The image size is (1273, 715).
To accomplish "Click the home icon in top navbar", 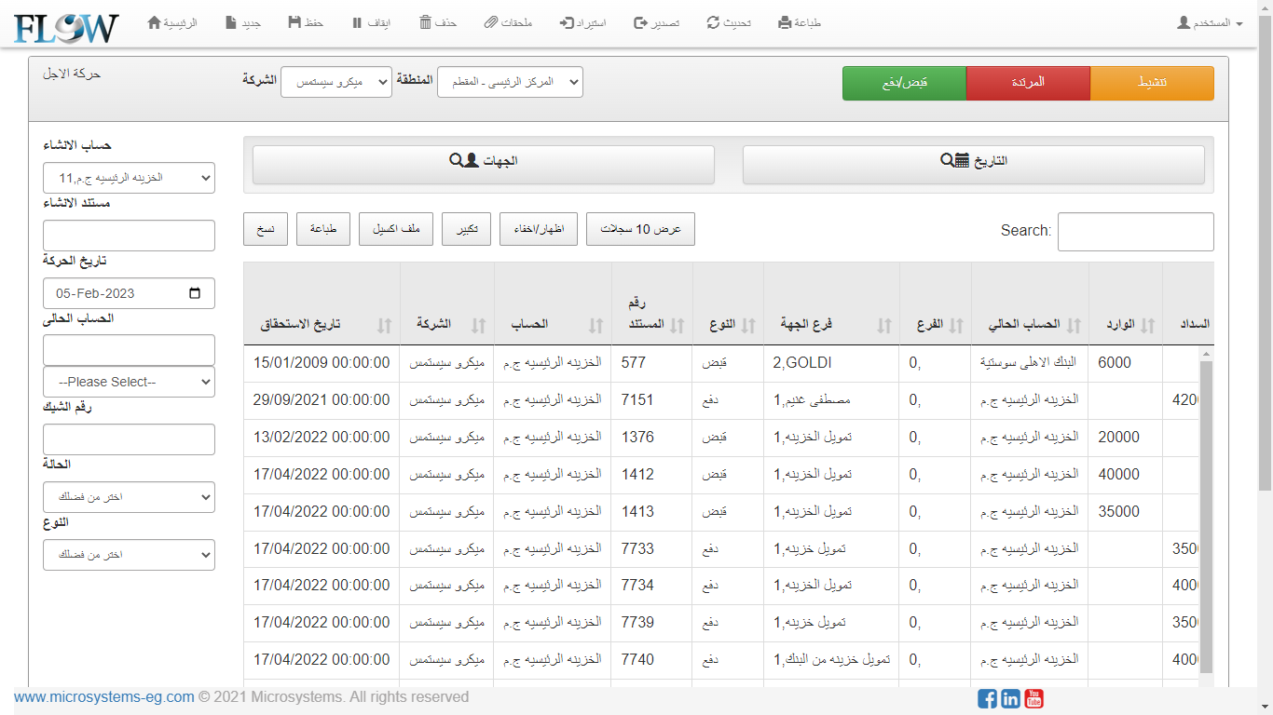I will (155, 22).
